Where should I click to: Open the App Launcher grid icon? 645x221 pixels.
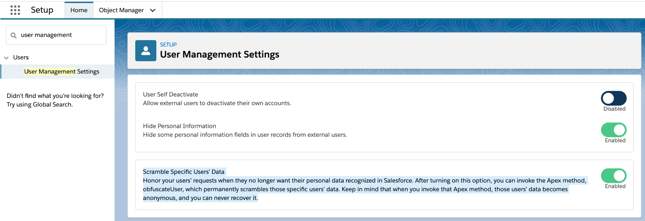tap(15, 10)
